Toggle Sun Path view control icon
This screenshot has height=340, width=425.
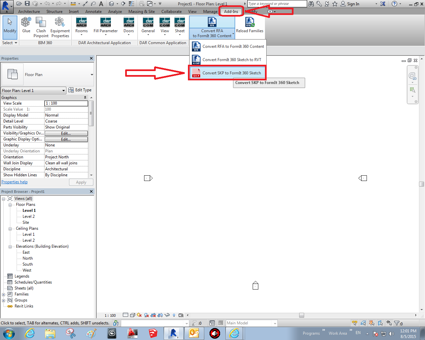139,315
